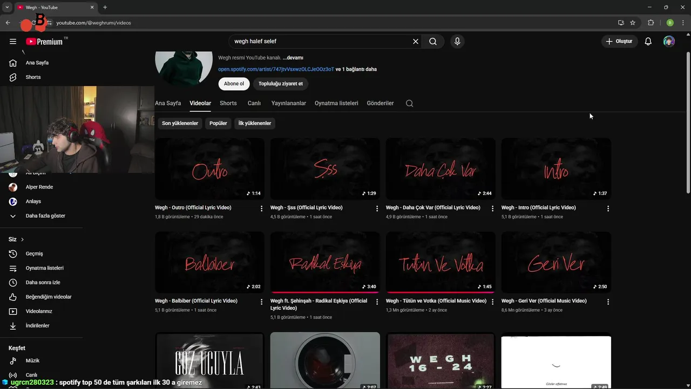Open the YouTube hamburger guide menu

[x=13, y=42]
